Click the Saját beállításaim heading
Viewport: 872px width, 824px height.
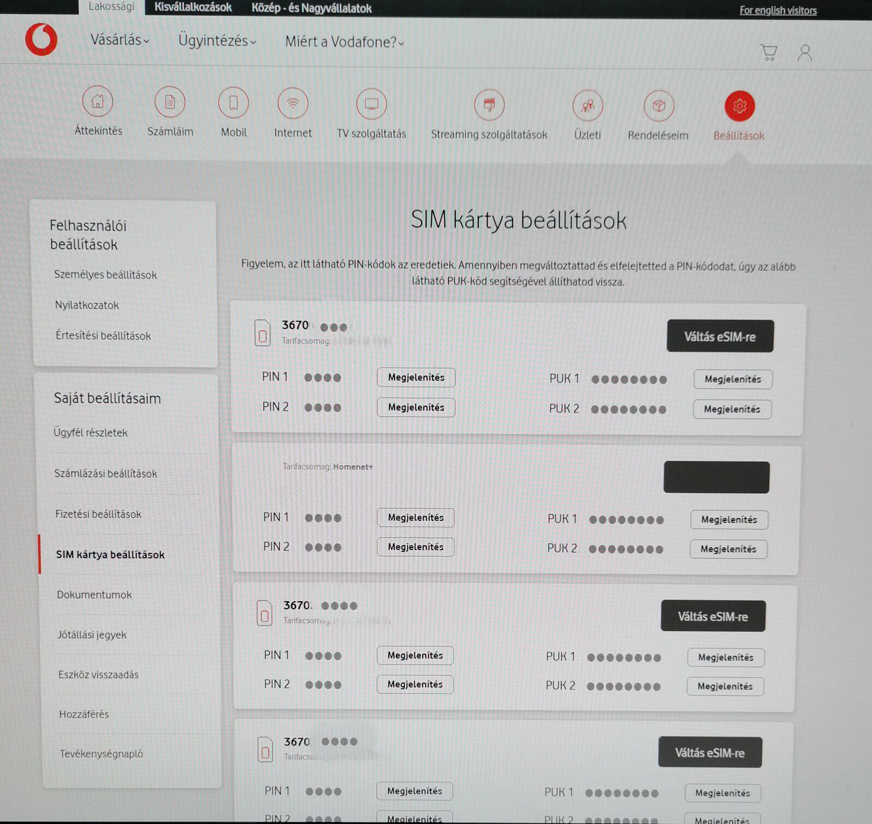point(108,398)
